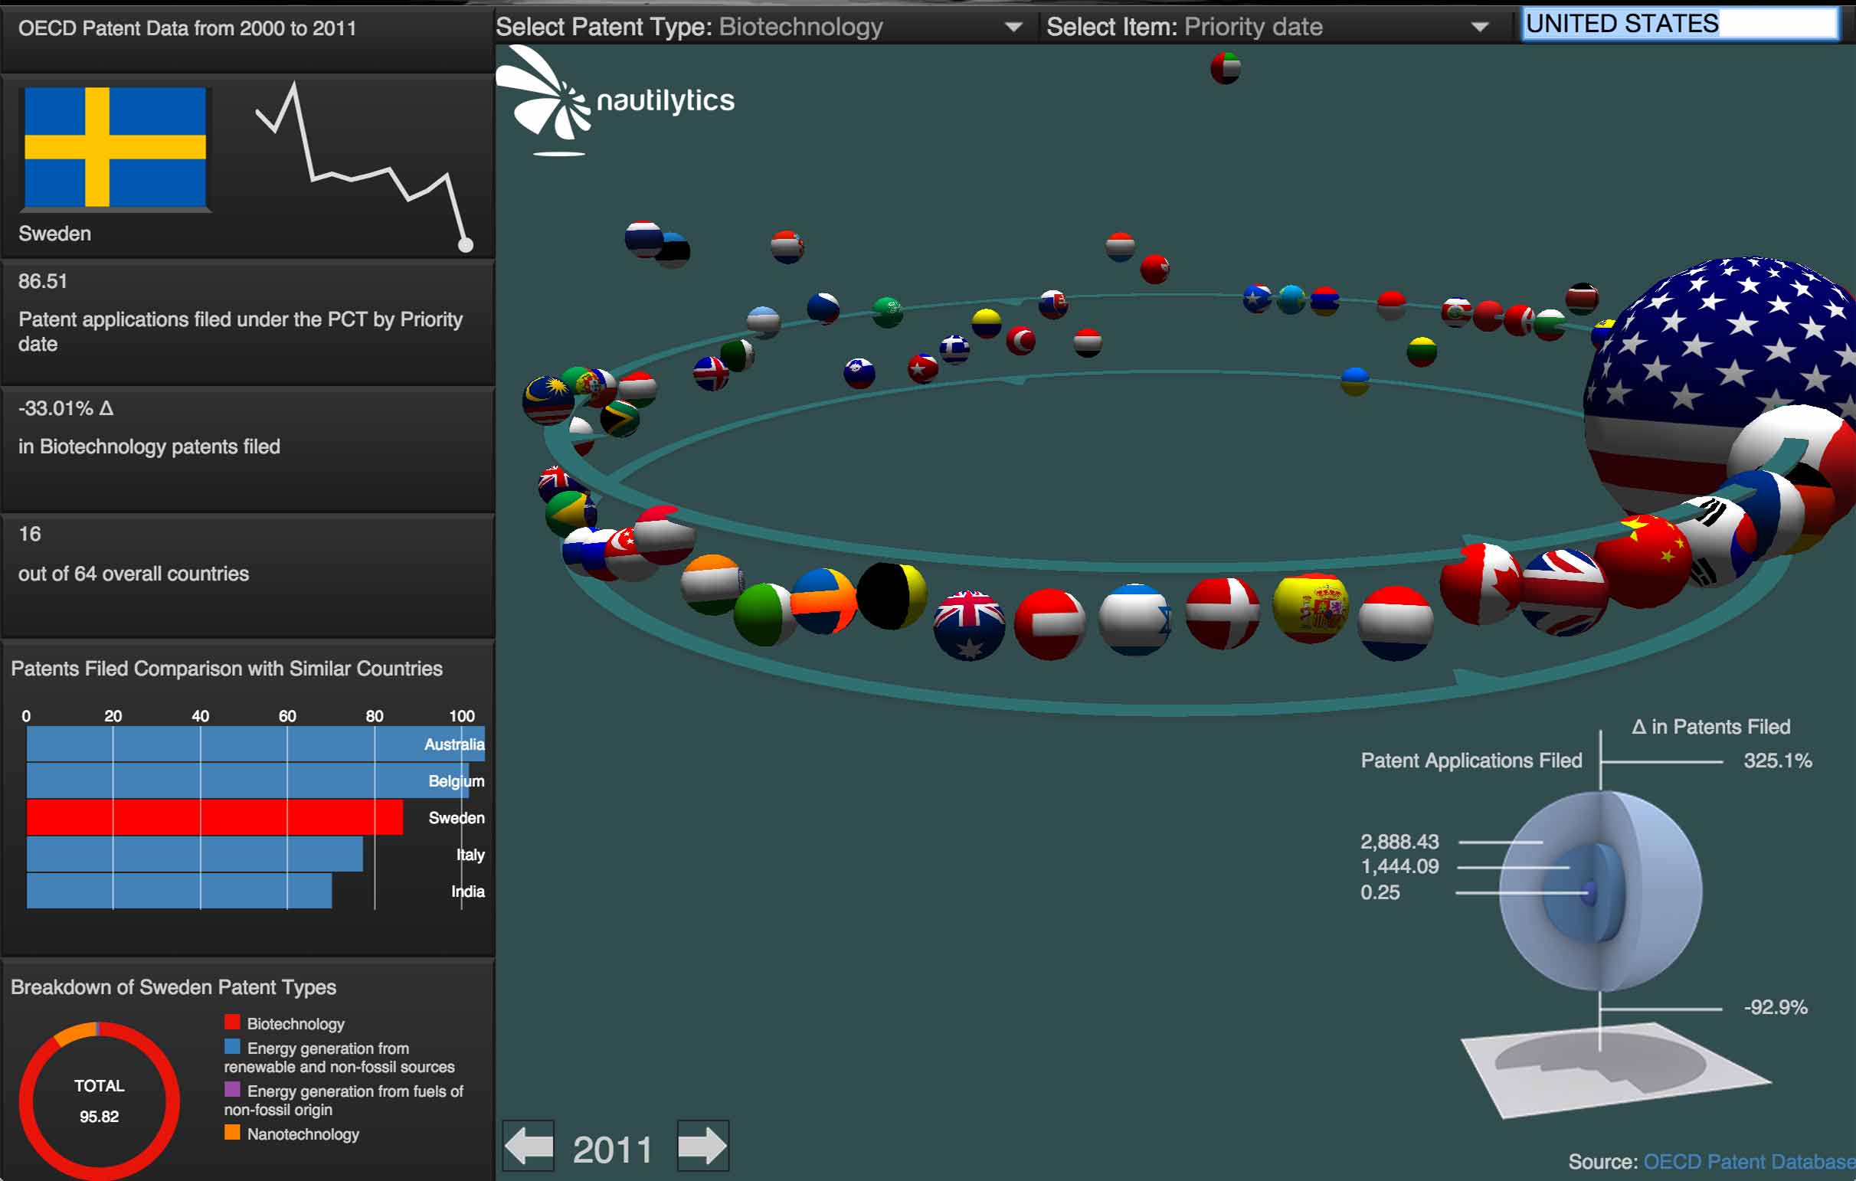Image resolution: width=1856 pixels, height=1181 pixels.
Task: Select the India flag sphere
Action: pos(711,584)
